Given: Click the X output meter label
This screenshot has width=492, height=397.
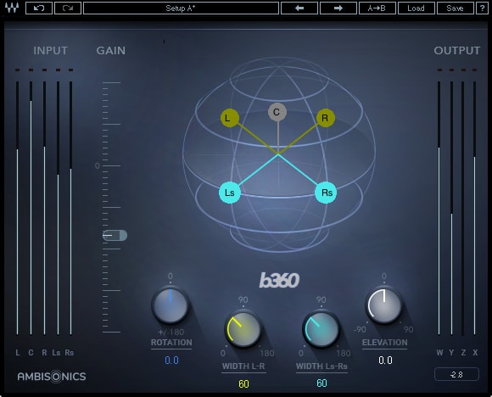Looking at the screenshot, I should point(475,353).
